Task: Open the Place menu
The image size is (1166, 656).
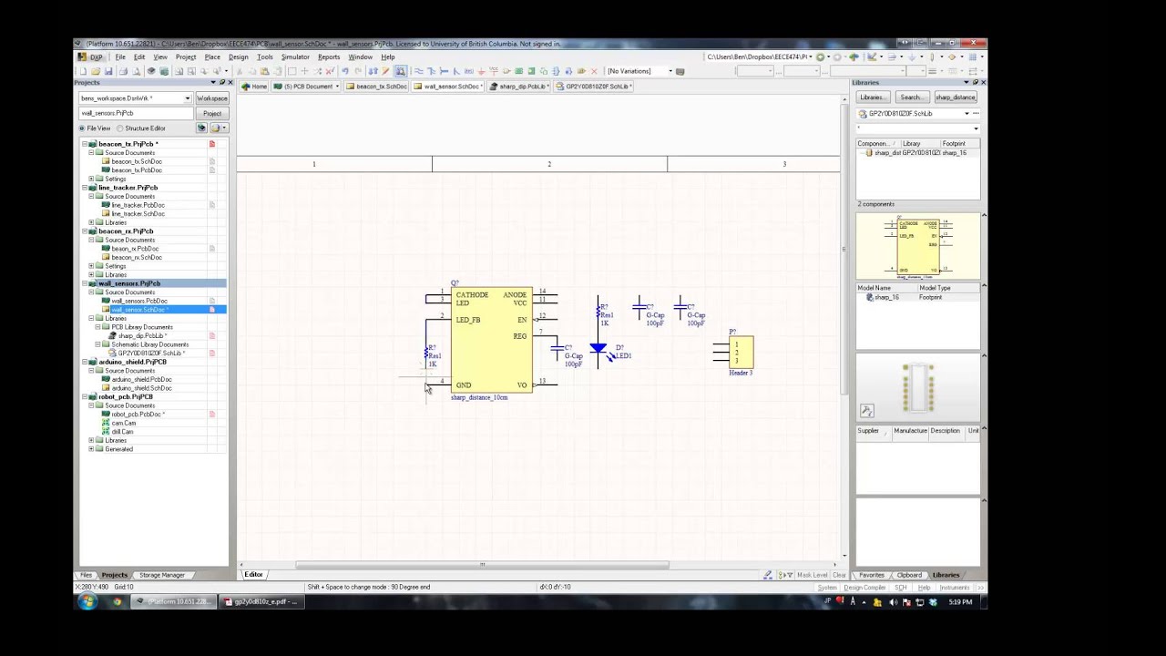Action: [x=212, y=57]
